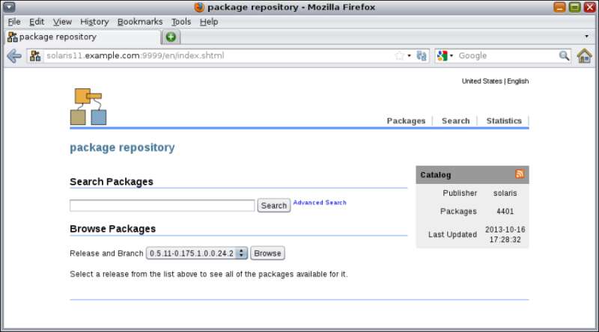Open the Bookmarks menu

140,22
